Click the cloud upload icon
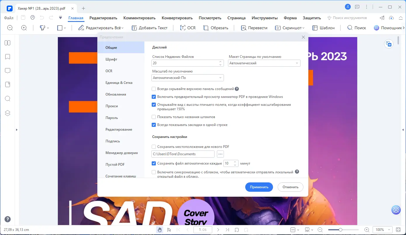 pos(391,18)
